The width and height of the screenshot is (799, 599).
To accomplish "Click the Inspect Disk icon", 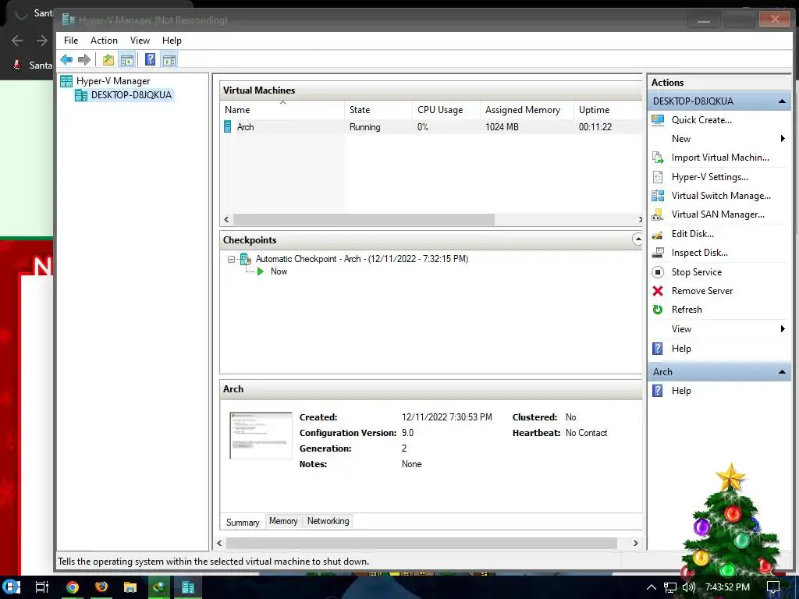I will click(658, 253).
